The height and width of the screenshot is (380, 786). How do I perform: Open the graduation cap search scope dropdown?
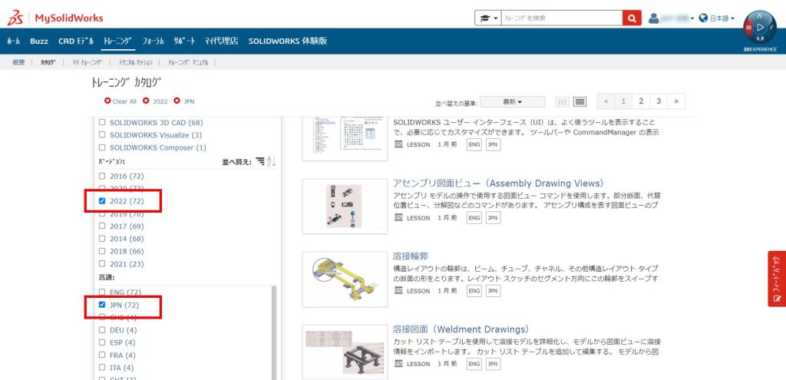[488, 18]
